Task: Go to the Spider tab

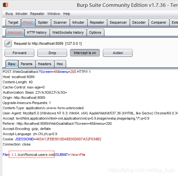Action: (x=43, y=22)
